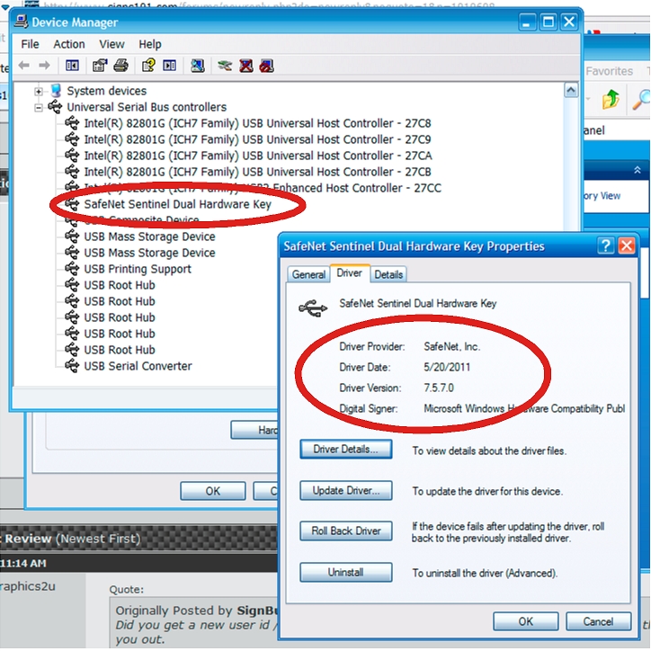Click the Back arrow in Device Manager toolbar

(x=24, y=65)
